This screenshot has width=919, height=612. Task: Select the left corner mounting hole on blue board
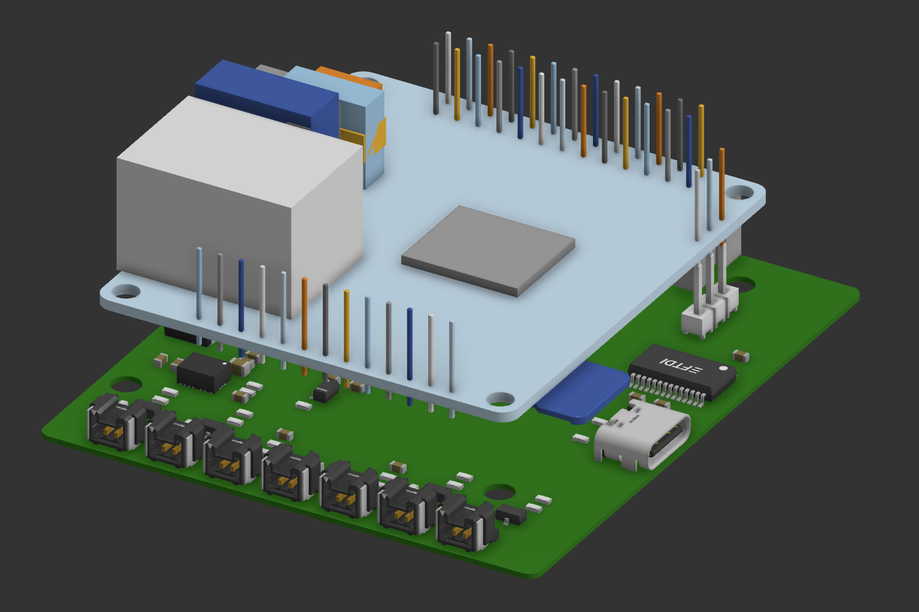125,292
